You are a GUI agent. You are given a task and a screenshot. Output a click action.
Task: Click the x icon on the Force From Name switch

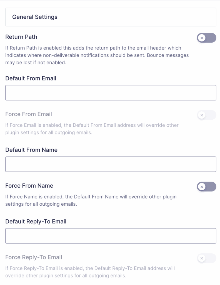point(202,186)
